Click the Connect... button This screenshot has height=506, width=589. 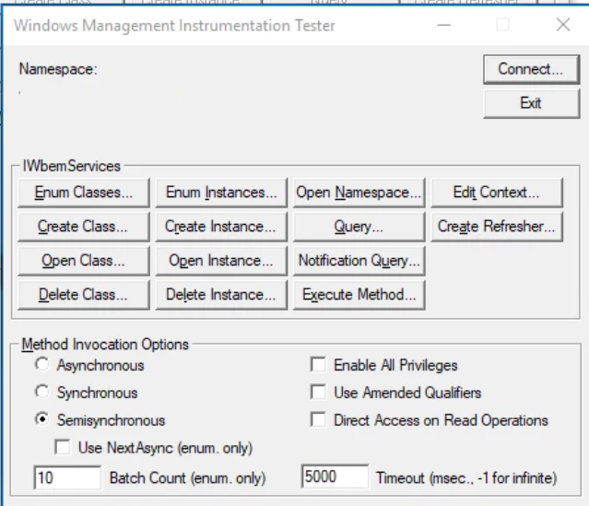tap(531, 69)
